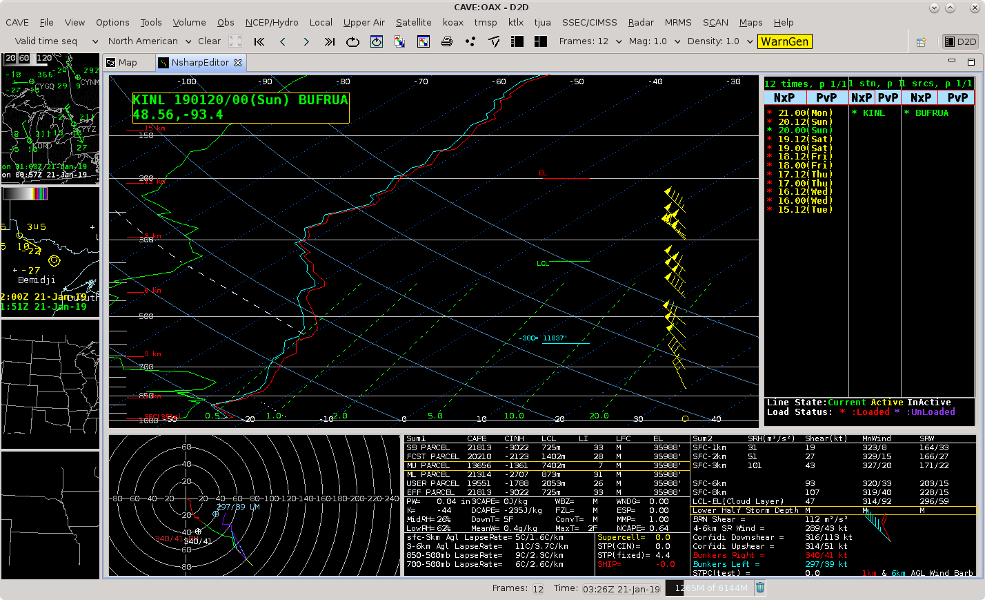Jump to the first frame

click(x=259, y=41)
